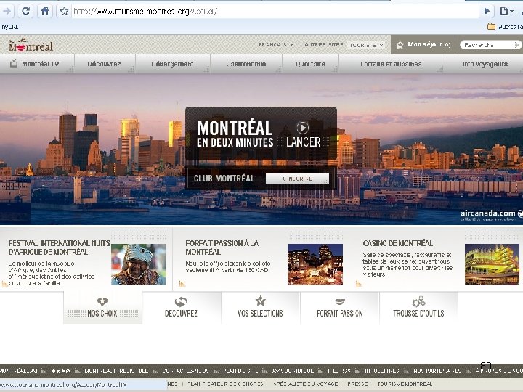Click the LANCER text

pyautogui.click(x=303, y=142)
